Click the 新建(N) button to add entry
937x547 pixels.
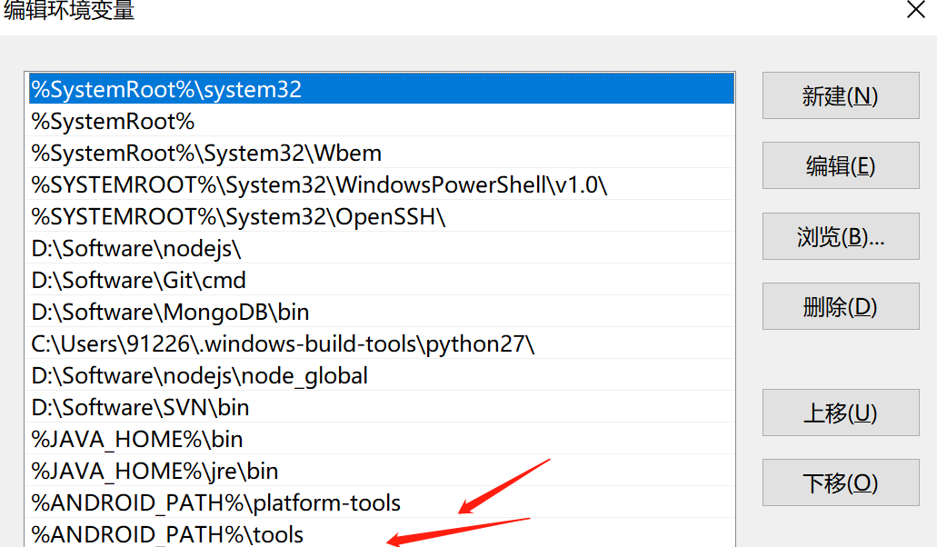click(839, 94)
